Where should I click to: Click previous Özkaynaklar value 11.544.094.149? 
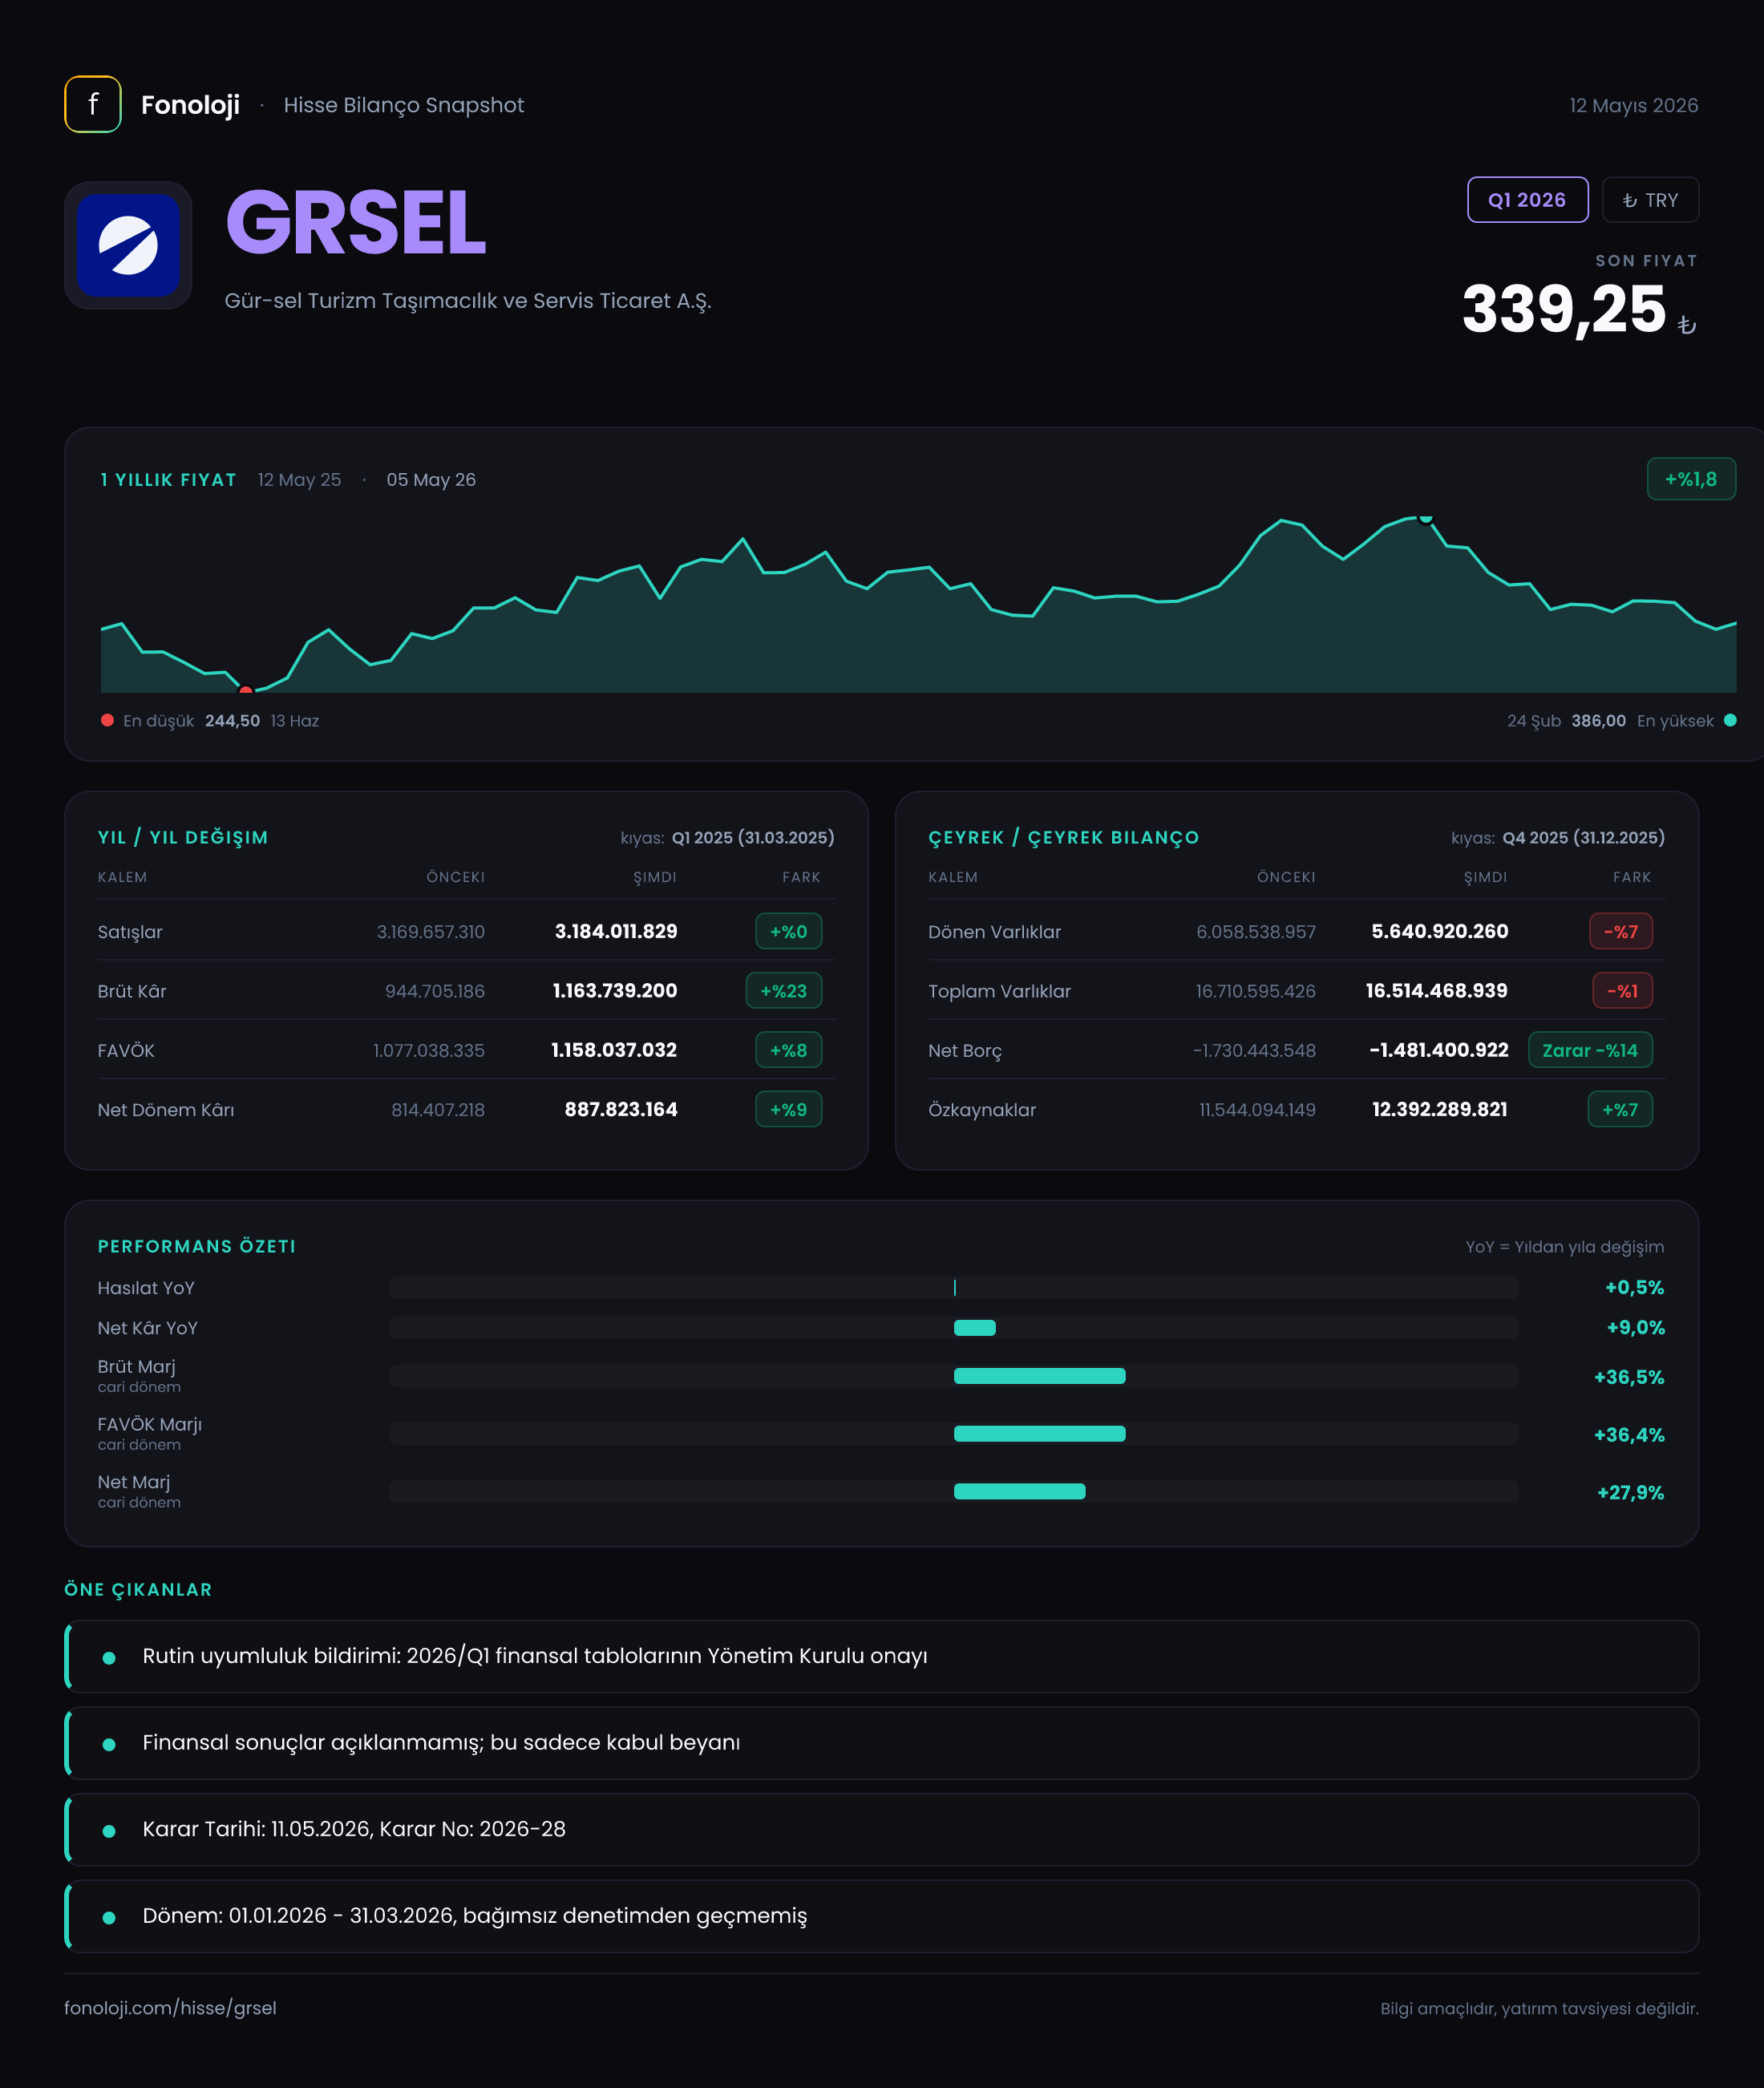[1258, 1109]
